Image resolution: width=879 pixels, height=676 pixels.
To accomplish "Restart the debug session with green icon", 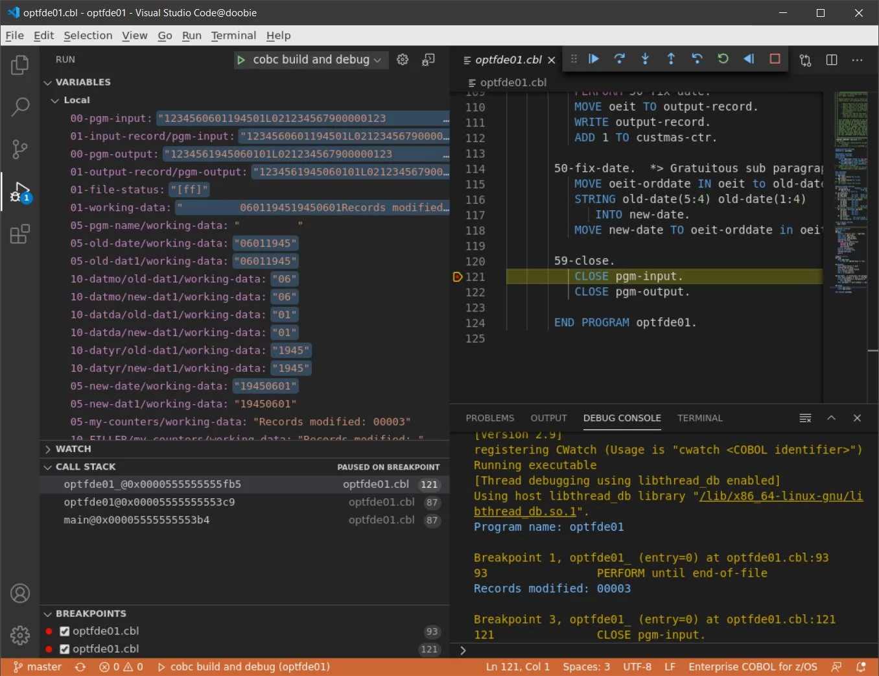I will click(x=723, y=59).
